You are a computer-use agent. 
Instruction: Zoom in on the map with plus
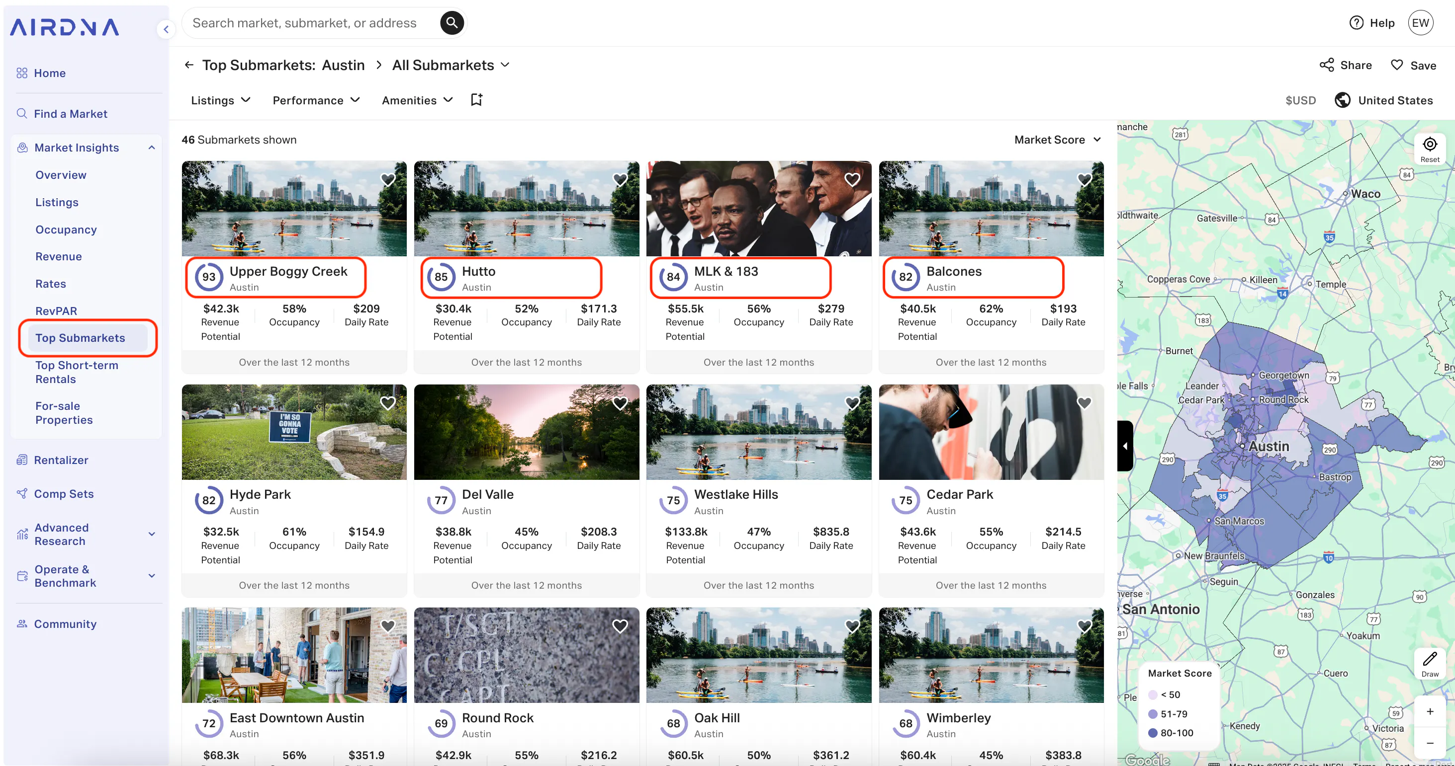click(x=1430, y=711)
